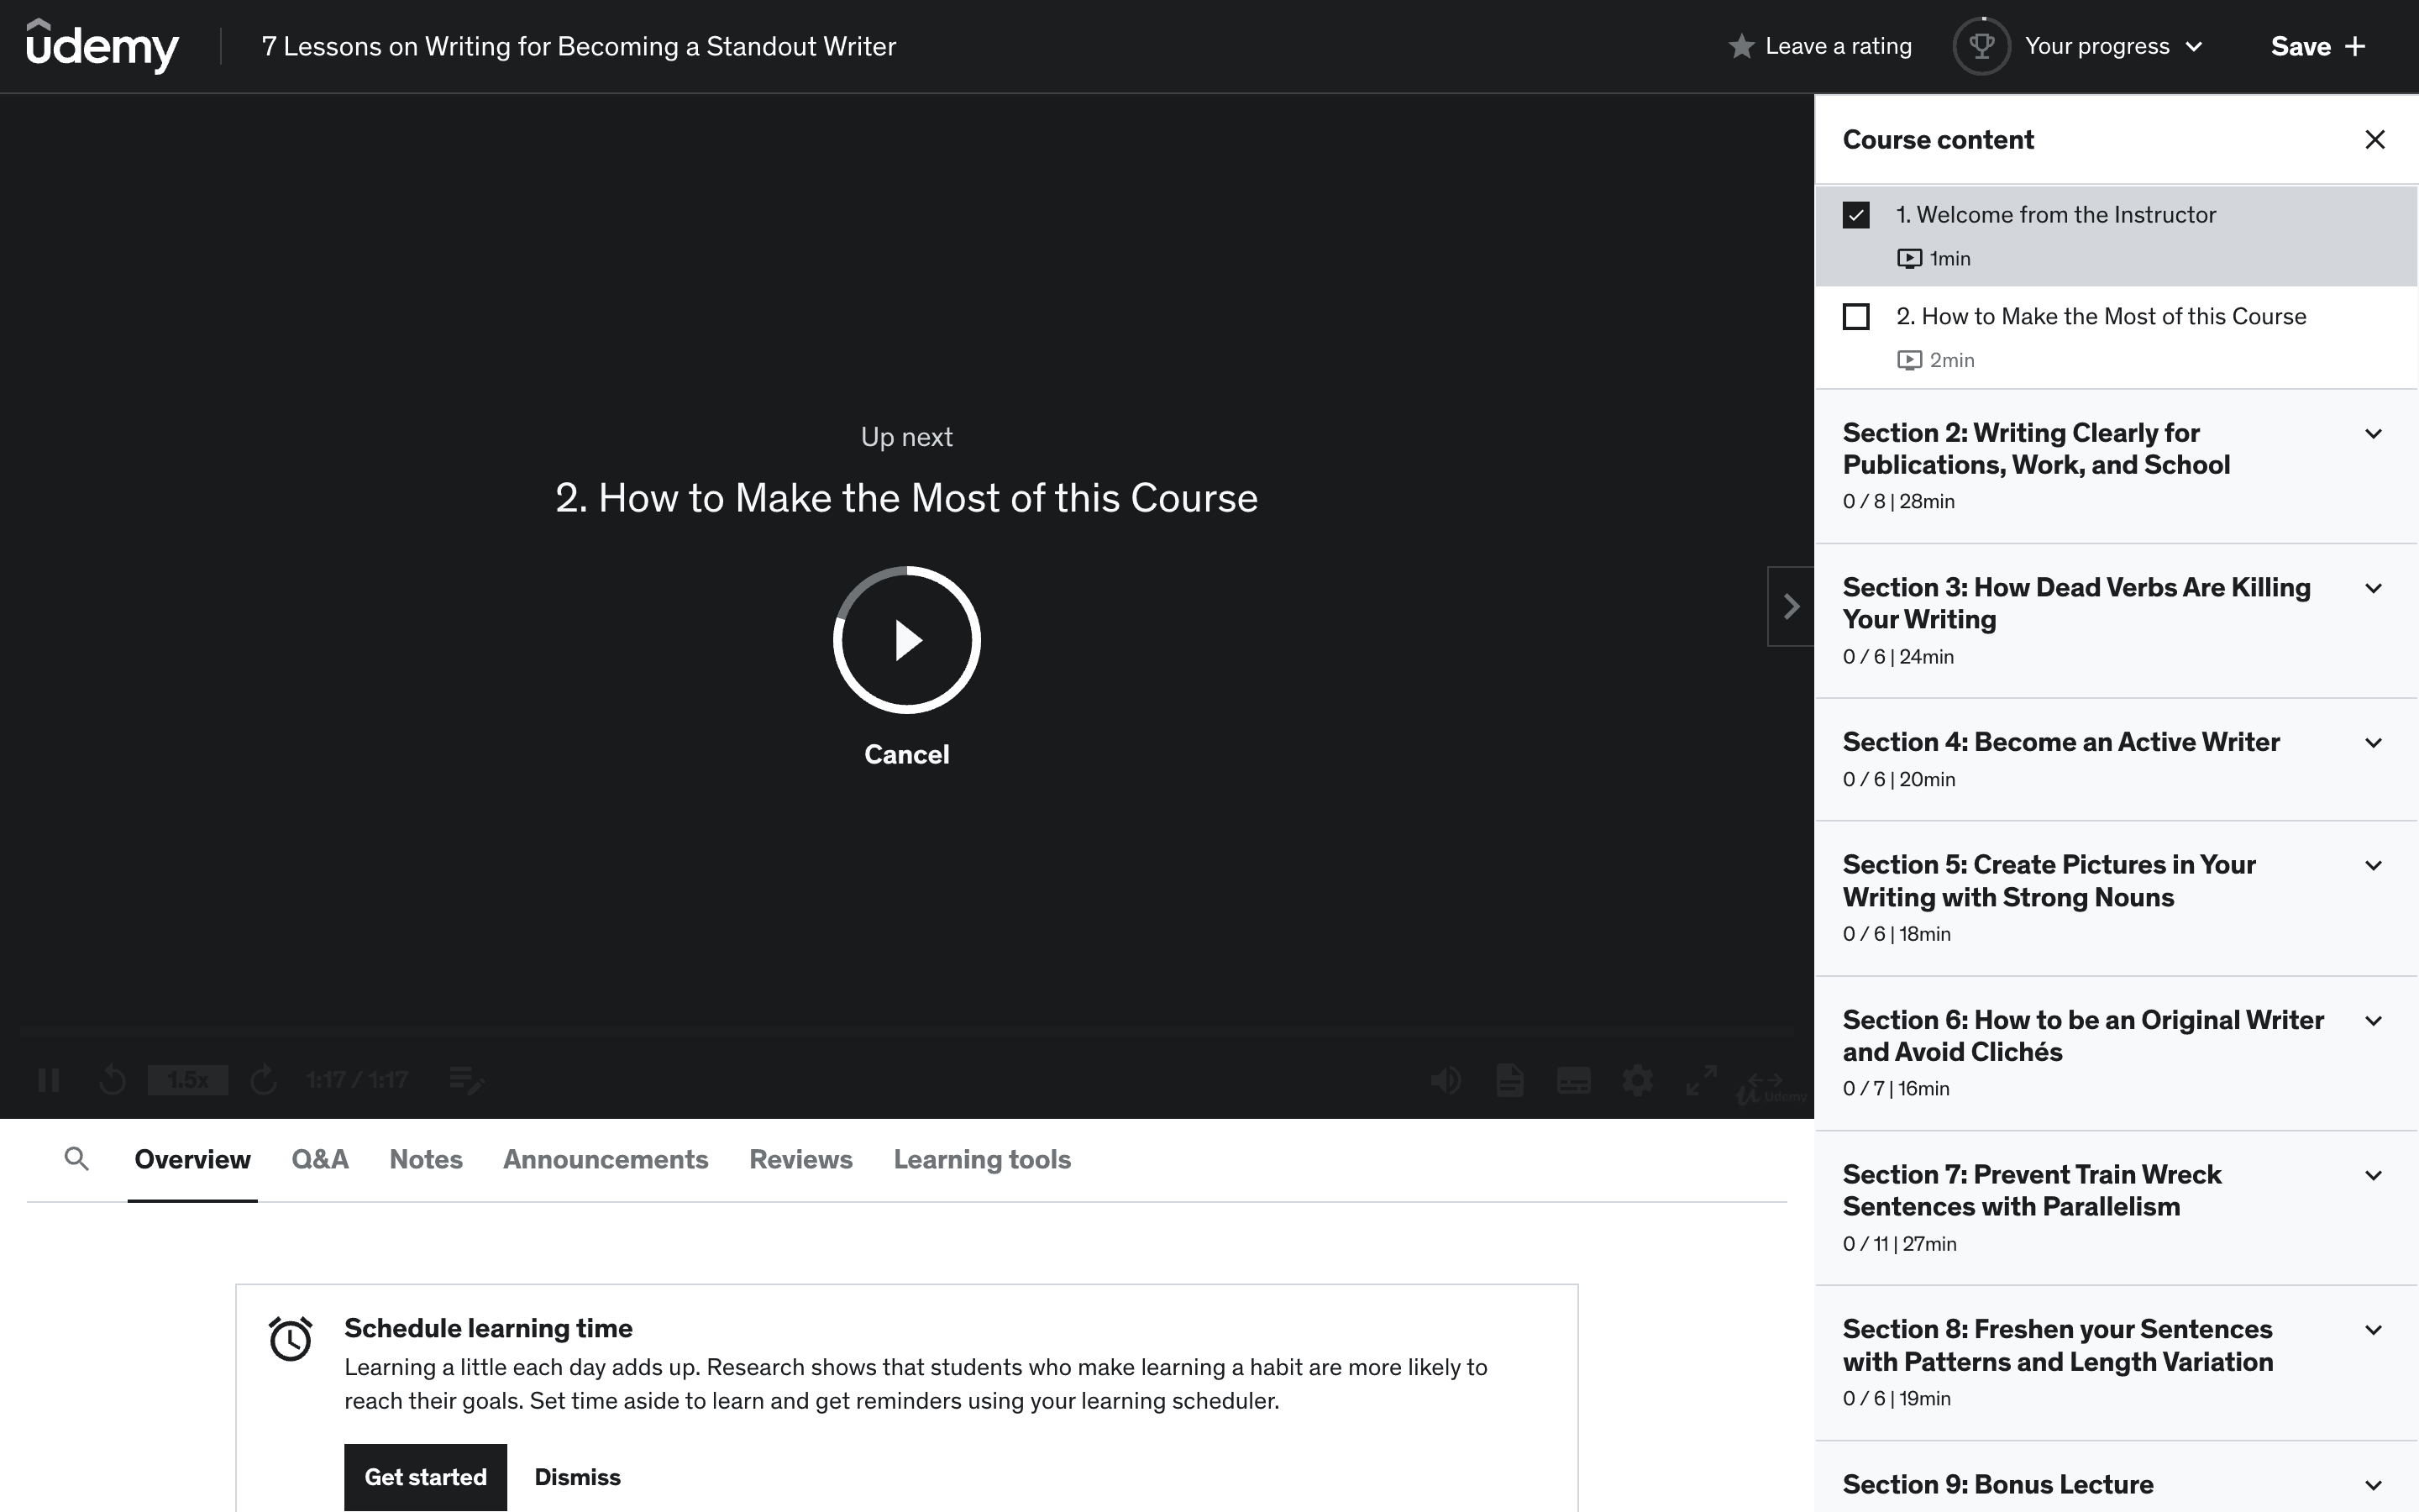Mute the video with volume icon
2419x1512 pixels.
1446,1080
